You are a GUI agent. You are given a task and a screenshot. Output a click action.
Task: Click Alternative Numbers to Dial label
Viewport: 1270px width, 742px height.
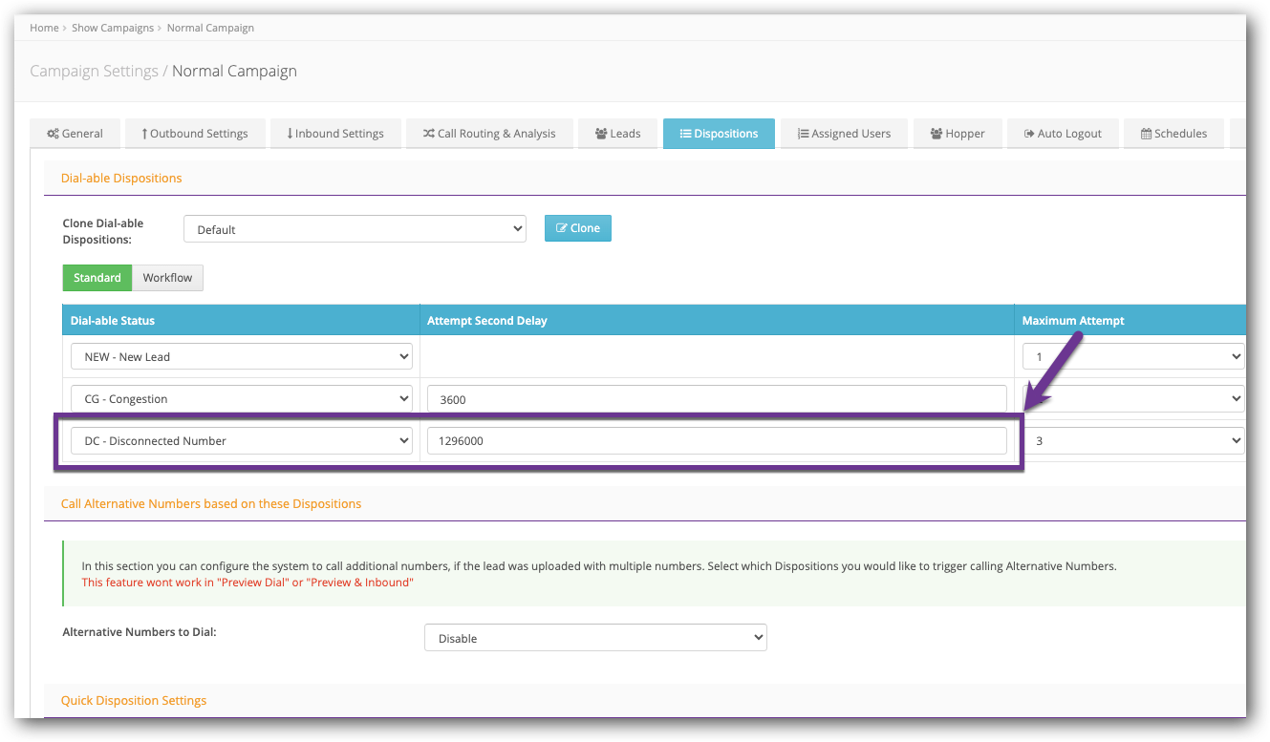coord(140,632)
